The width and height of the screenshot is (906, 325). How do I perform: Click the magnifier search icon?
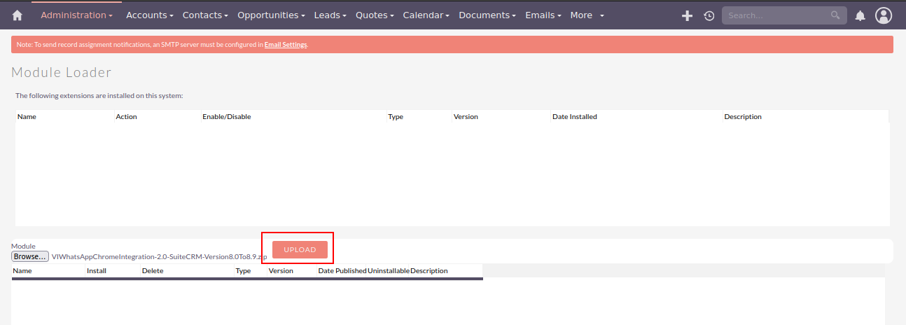(835, 15)
